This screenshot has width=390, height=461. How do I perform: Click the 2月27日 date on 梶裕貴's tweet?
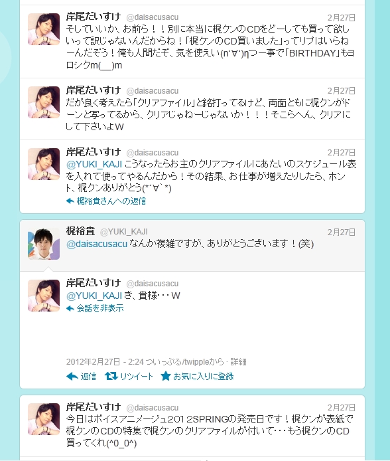coord(342,232)
